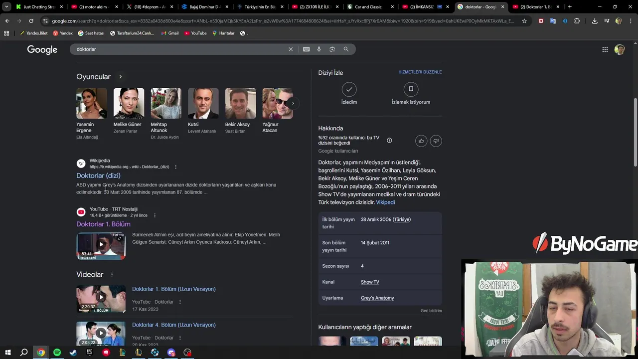Click the page vertical scrollbar
Screen dimensions: 638x359
(x=635, y=132)
